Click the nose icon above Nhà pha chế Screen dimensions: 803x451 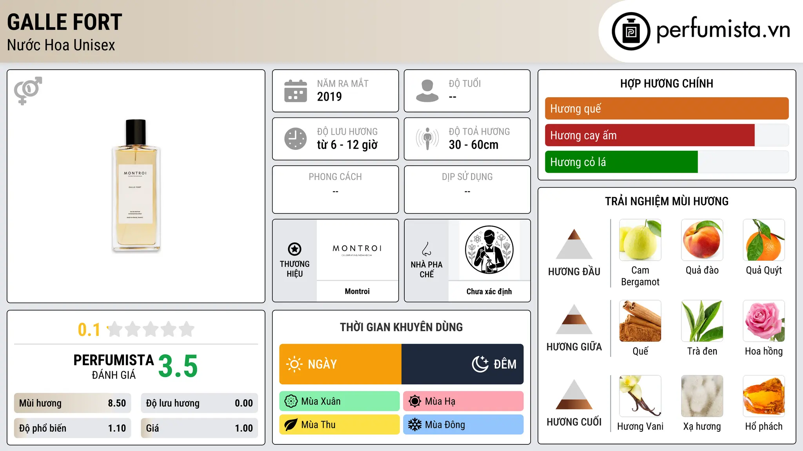(x=427, y=249)
